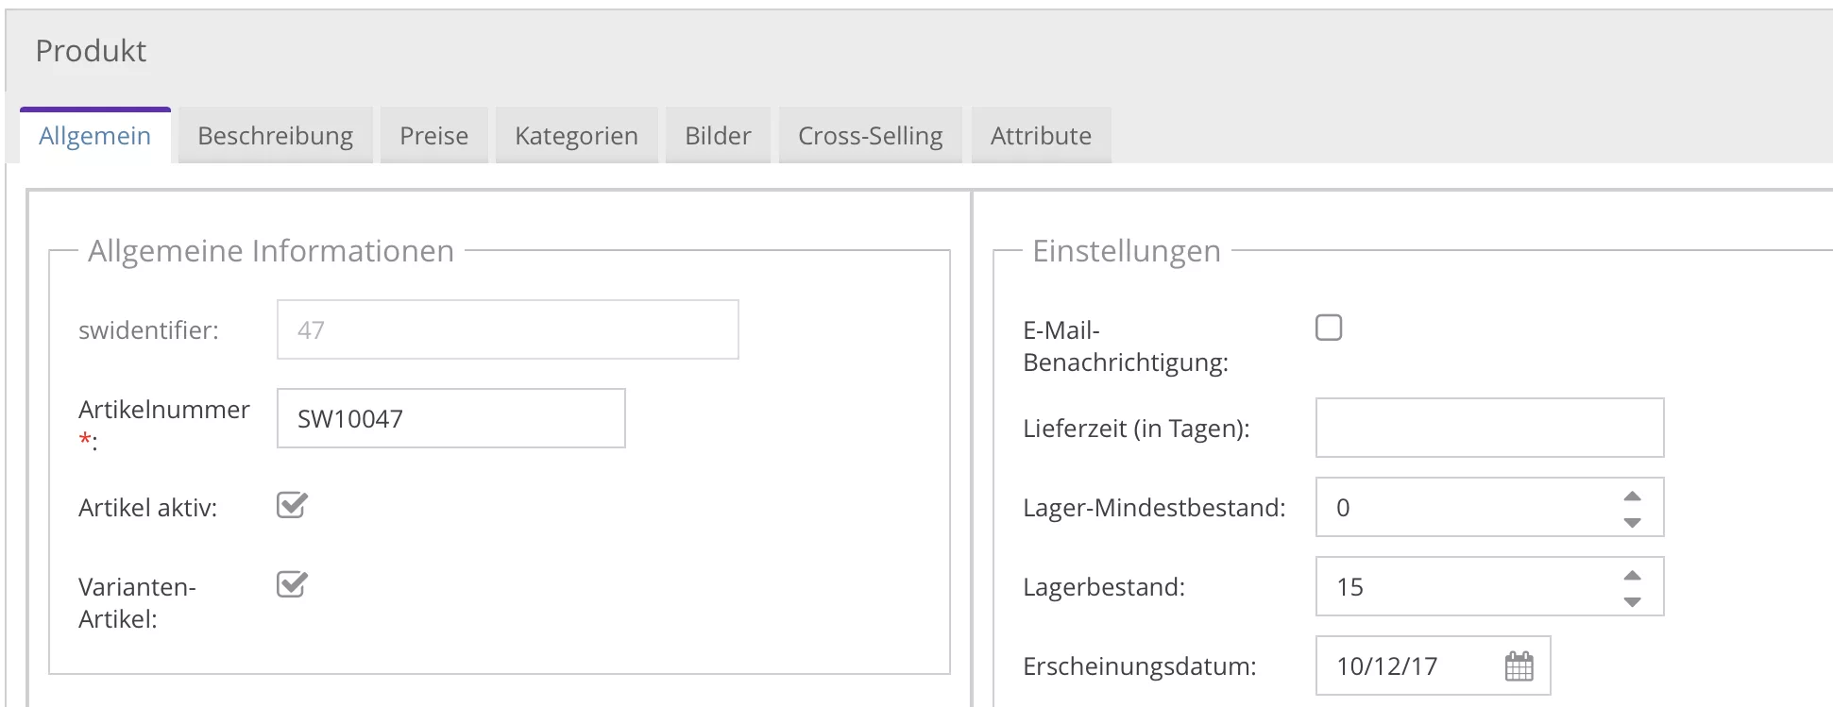Go to the Kategorien tab
This screenshot has width=1833, height=707.
[x=576, y=136]
